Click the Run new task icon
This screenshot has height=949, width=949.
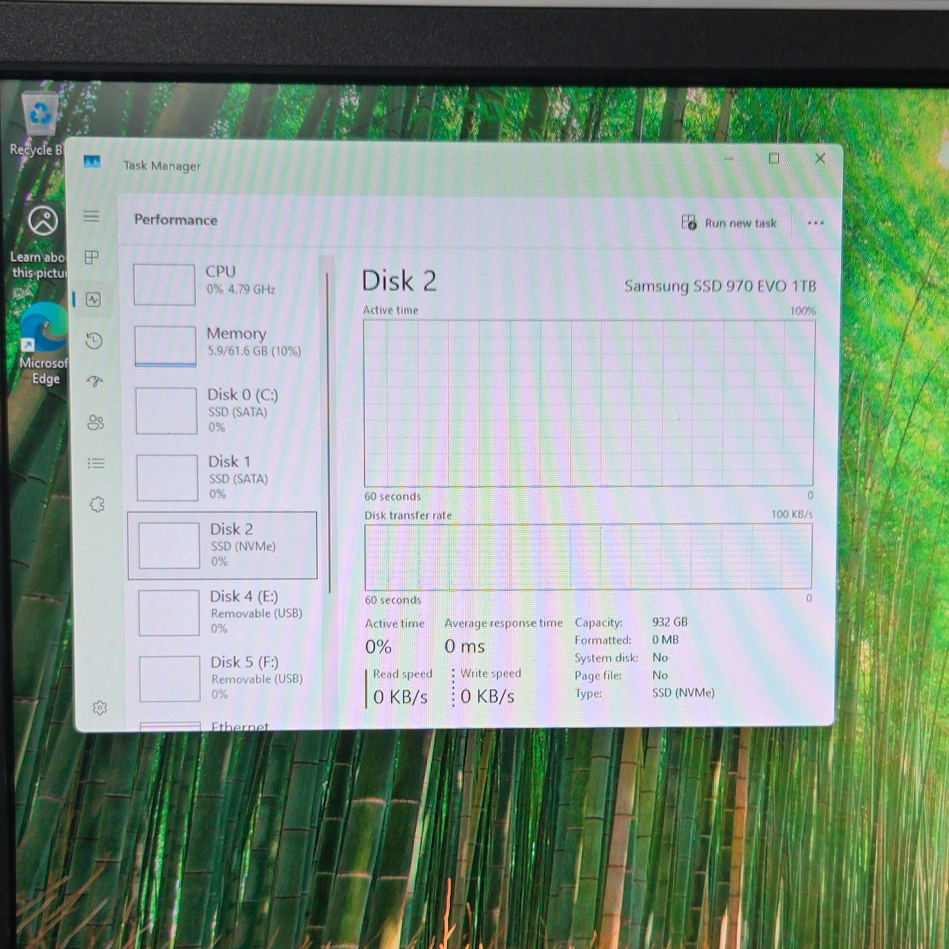coord(689,223)
